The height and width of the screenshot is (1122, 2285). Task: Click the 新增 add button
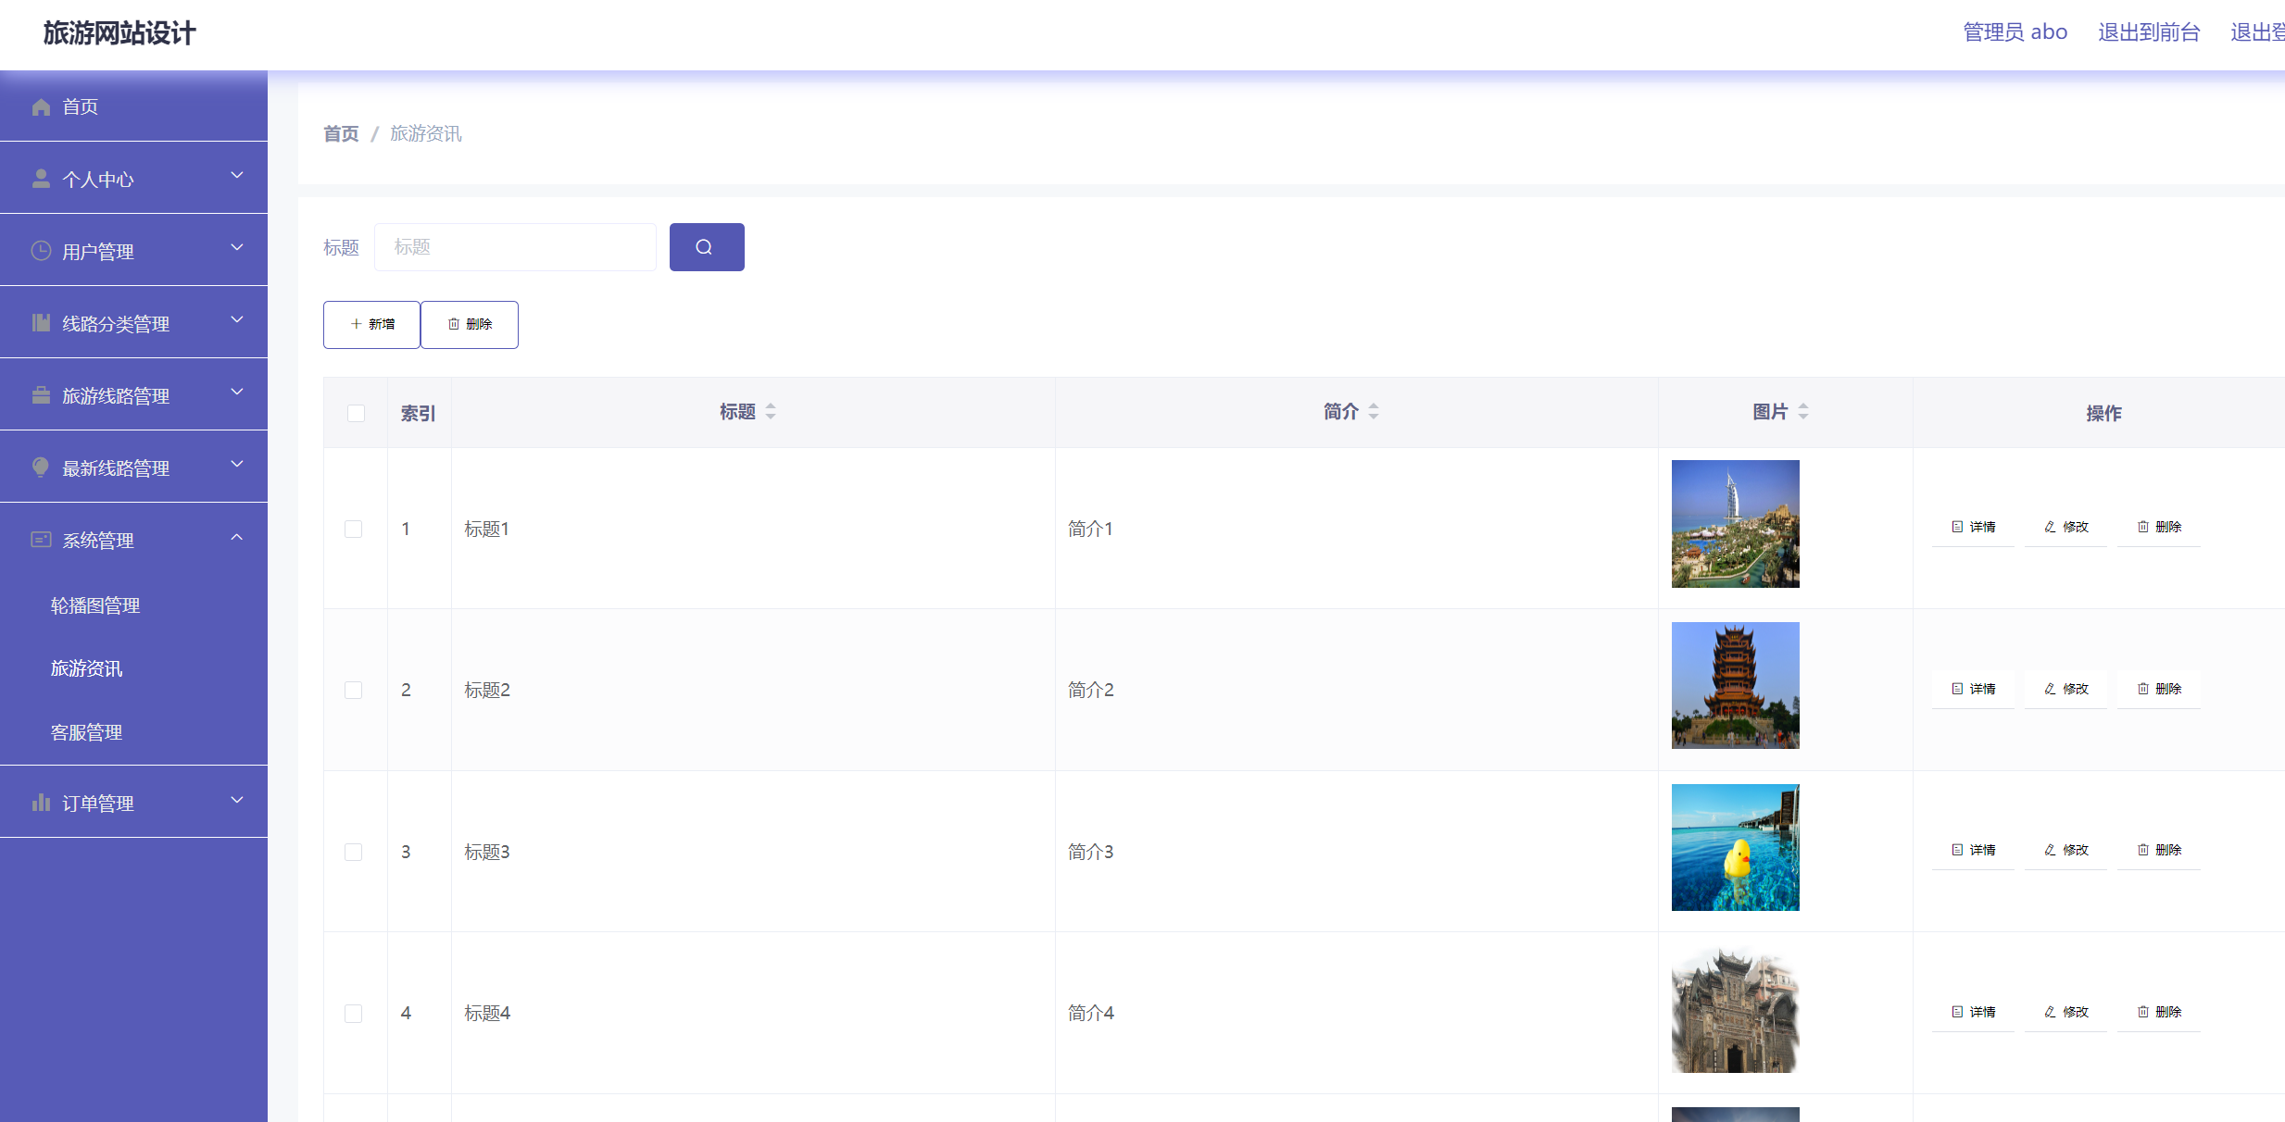click(371, 324)
